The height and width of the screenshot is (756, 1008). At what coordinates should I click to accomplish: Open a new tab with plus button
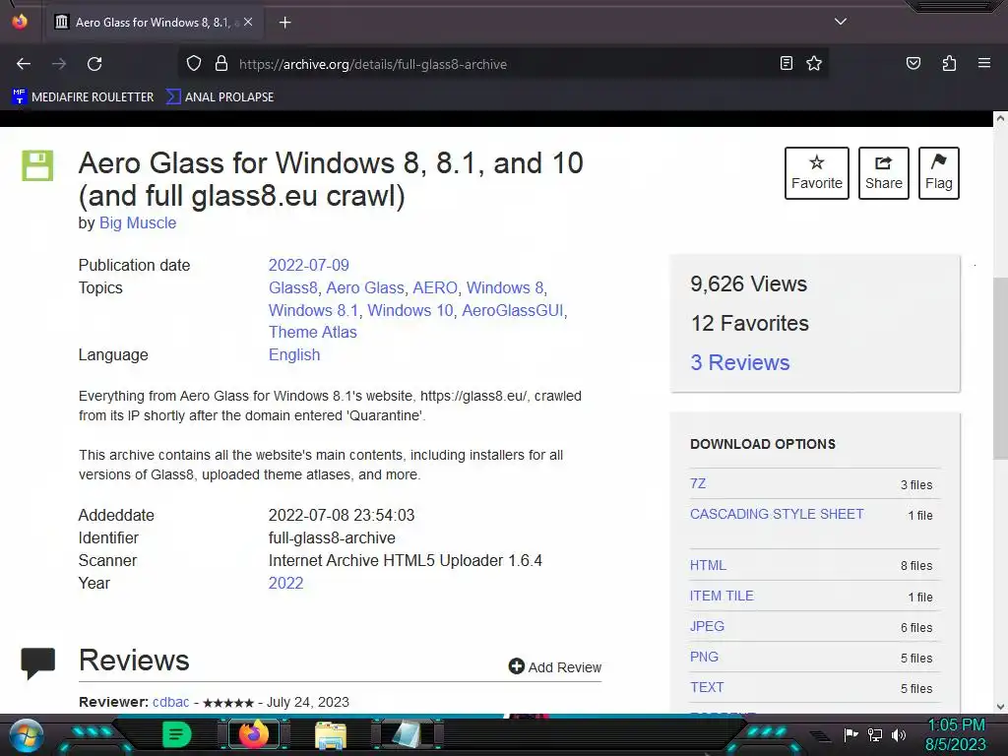click(x=284, y=23)
